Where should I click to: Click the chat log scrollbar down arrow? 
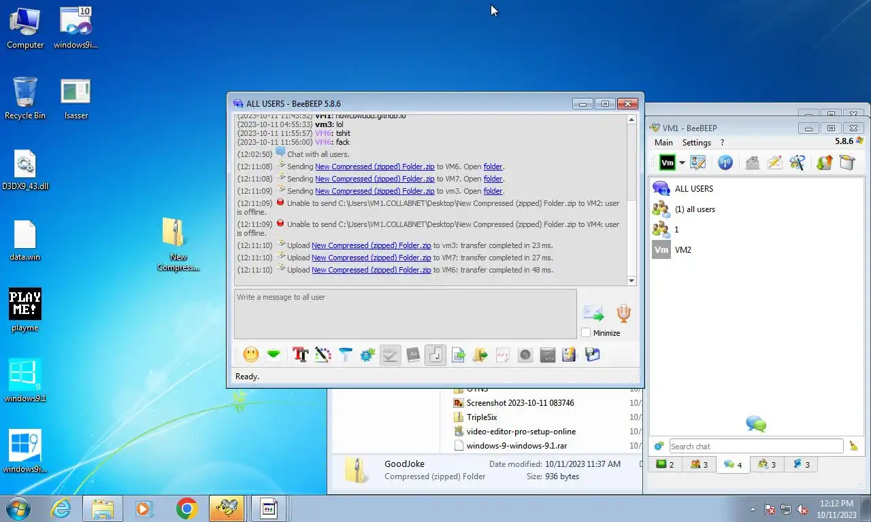click(631, 280)
